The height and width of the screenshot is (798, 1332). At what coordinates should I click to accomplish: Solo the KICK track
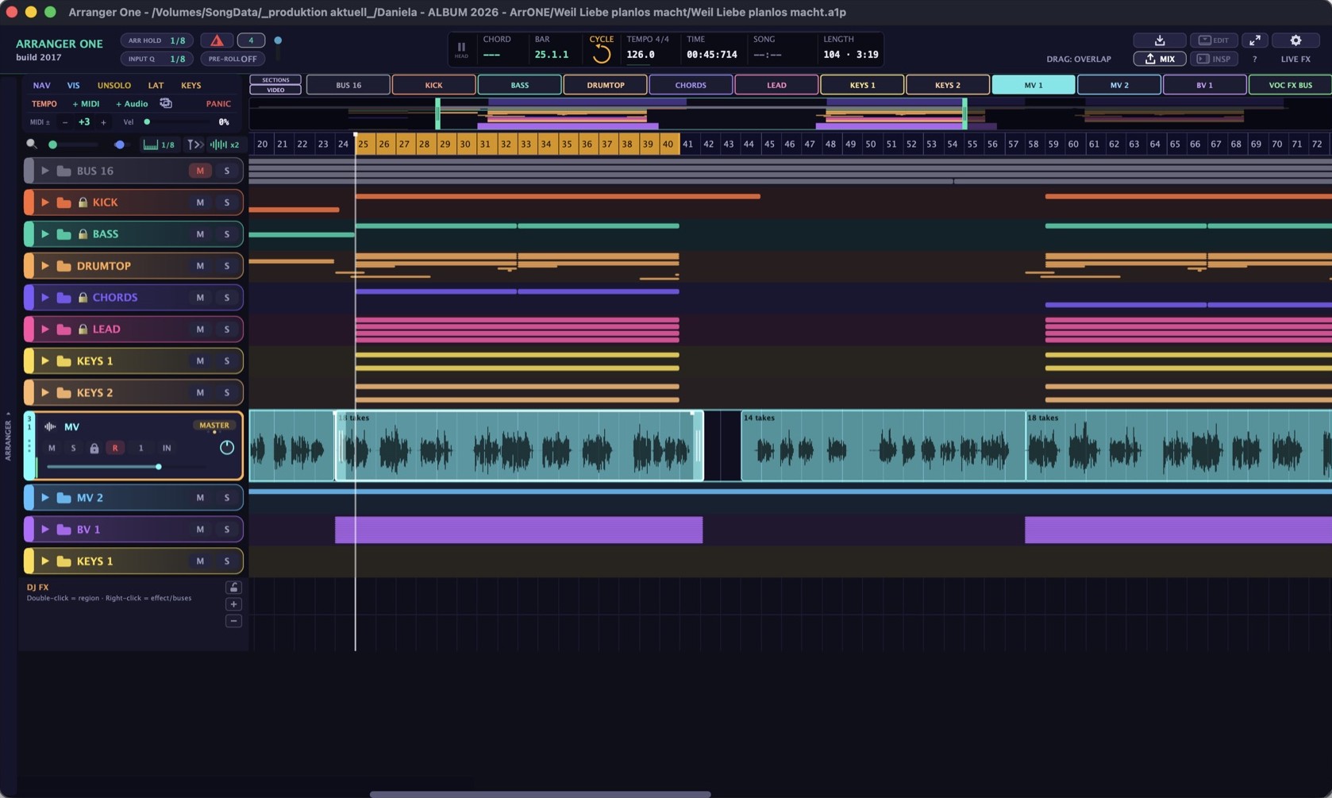pos(227,202)
